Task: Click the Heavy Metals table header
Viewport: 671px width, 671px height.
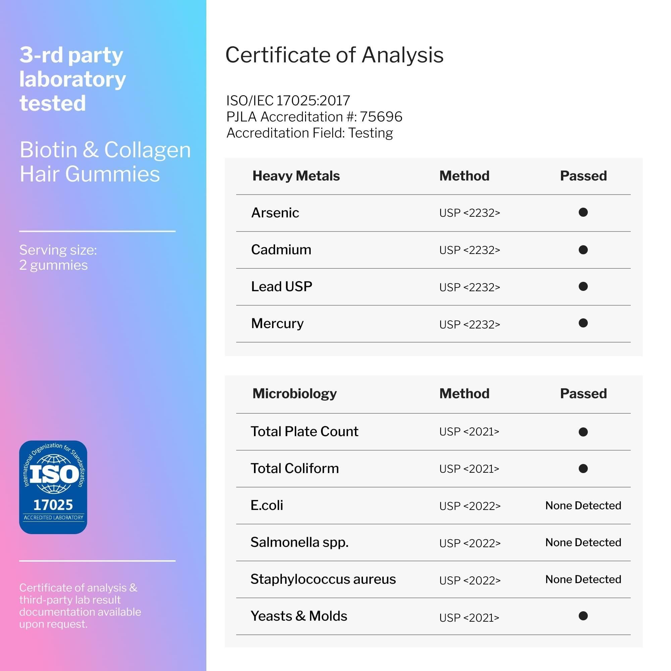Action: tap(296, 176)
